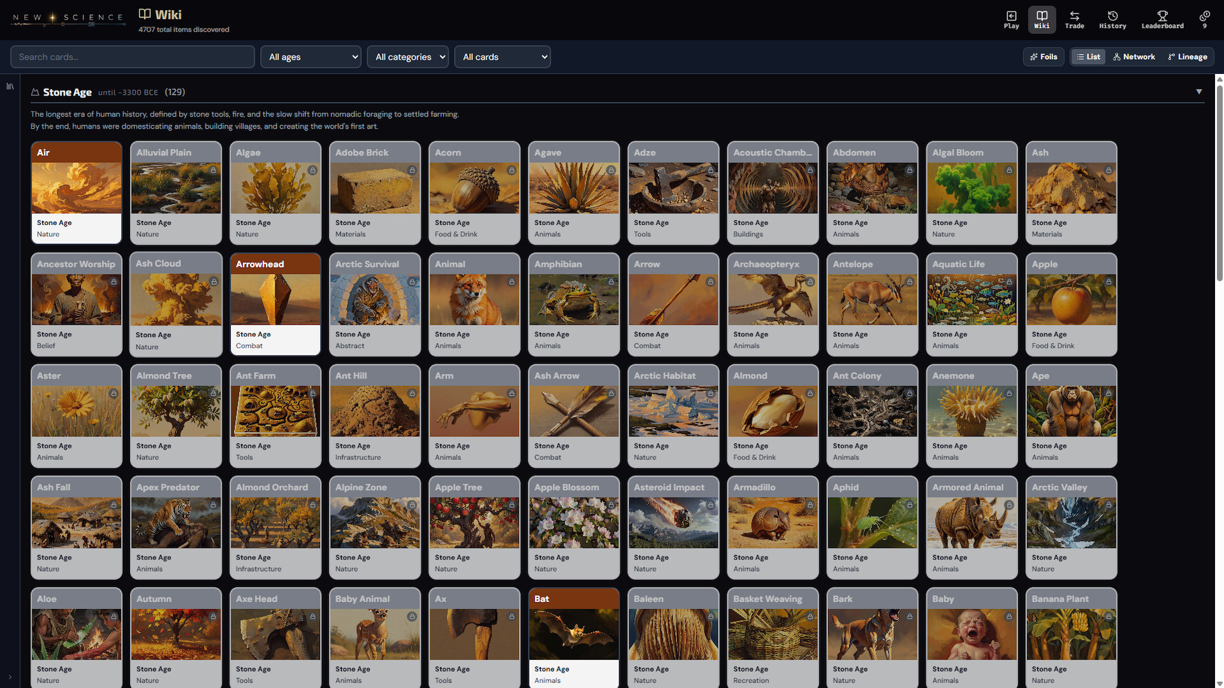Click the scrollbar down arrow
This screenshot has height=688, width=1224.
[1220, 684]
